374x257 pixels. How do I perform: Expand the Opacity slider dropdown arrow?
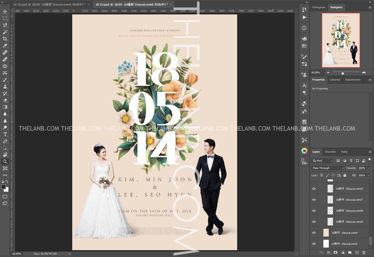(369, 168)
